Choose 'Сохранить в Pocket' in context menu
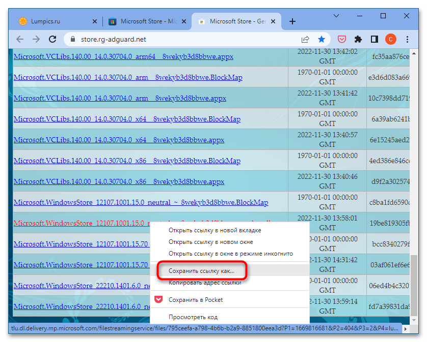The image size is (427, 342). [x=195, y=300]
